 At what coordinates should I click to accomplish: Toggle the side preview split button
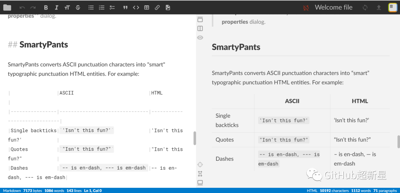pos(200,28)
